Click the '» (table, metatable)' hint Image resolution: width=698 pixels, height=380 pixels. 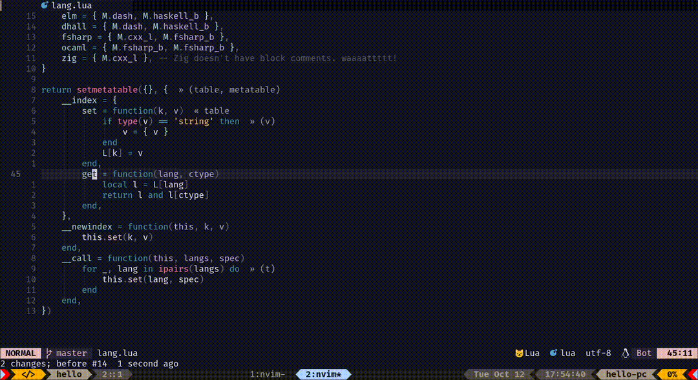229,90
